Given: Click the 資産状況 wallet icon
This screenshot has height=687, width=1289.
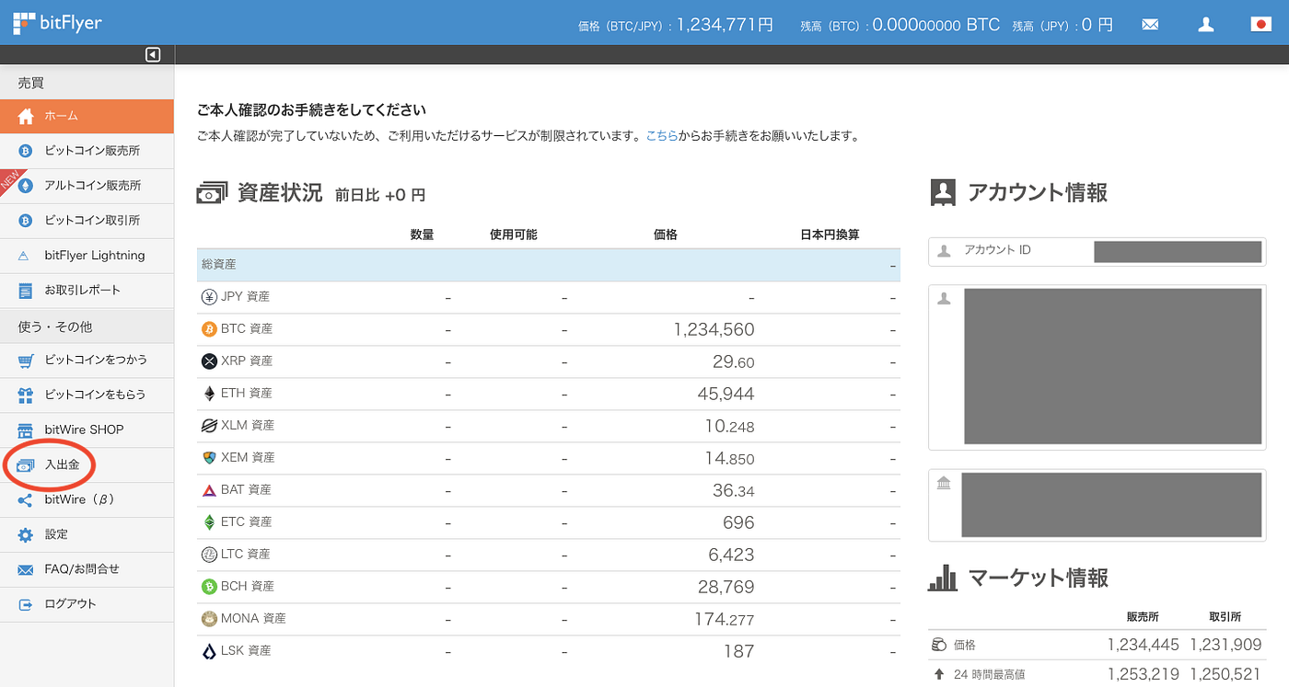Looking at the screenshot, I should click(x=212, y=194).
